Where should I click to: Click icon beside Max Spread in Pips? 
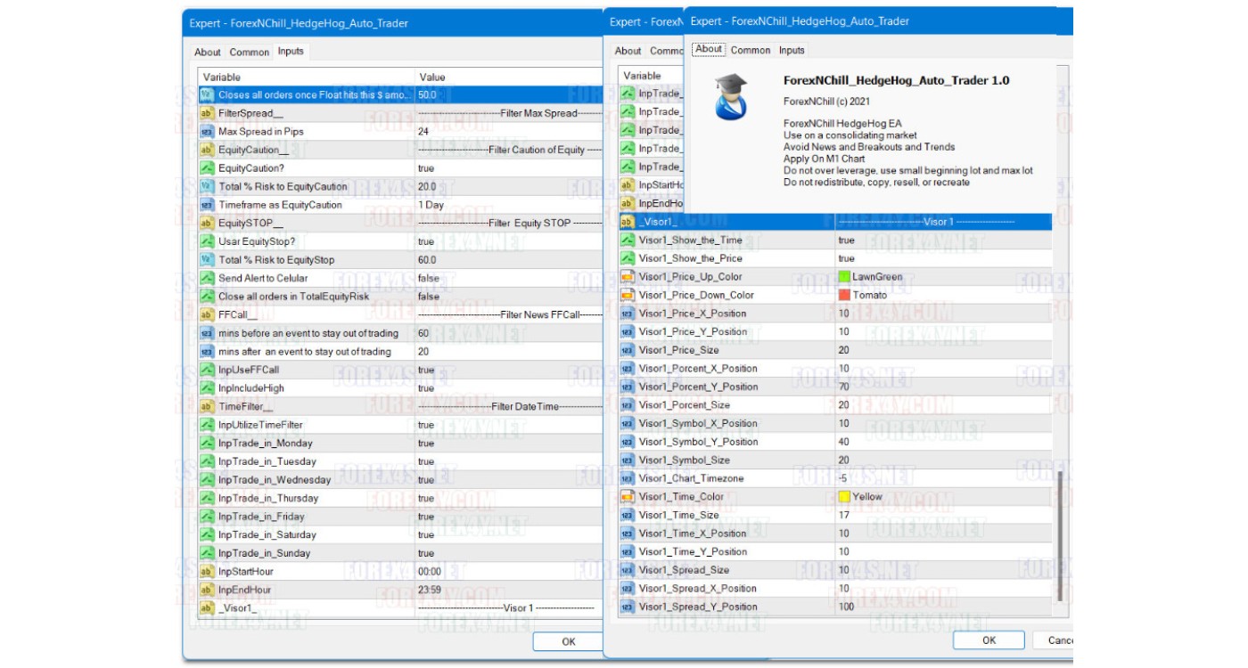pos(206,132)
